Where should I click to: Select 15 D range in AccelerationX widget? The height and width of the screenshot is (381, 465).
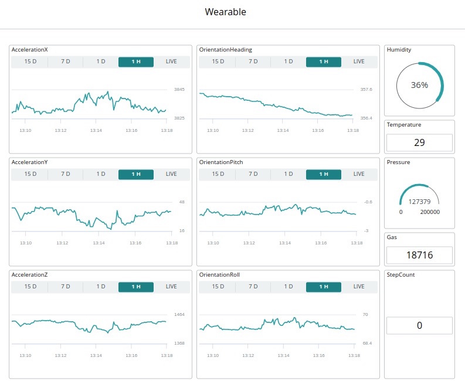[30, 62]
